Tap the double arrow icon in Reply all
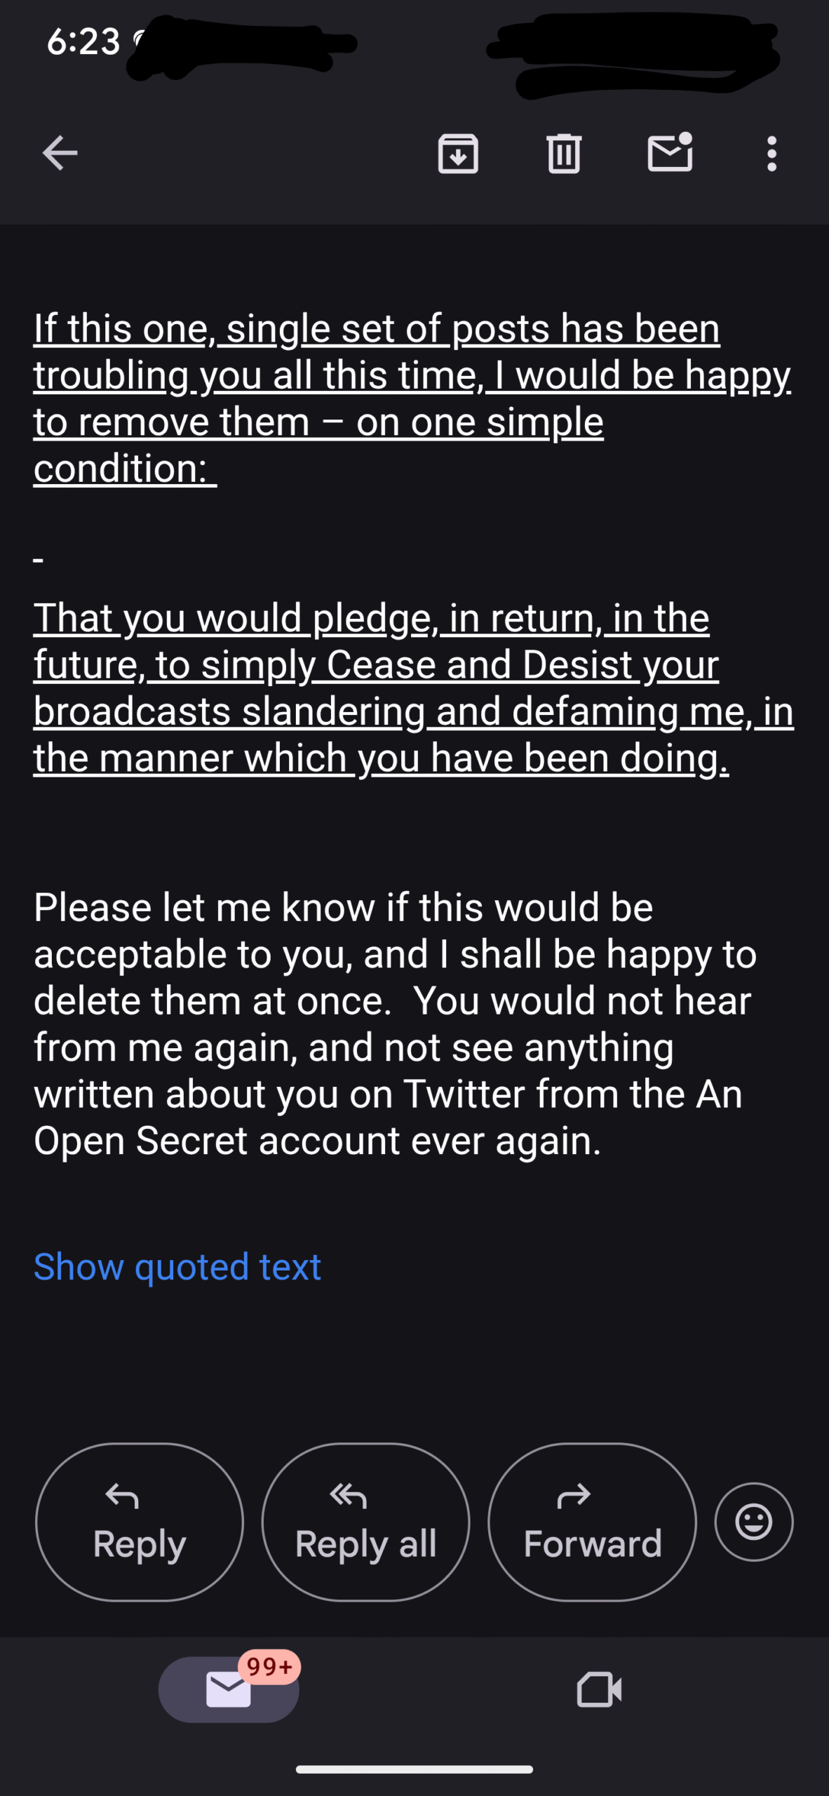Image resolution: width=829 pixels, height=1796 pixels. 349,1496
